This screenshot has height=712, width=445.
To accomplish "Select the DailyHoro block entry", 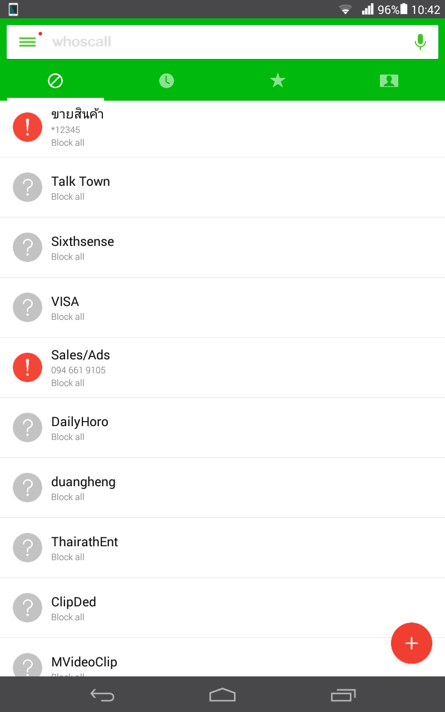I will point(222,428).
